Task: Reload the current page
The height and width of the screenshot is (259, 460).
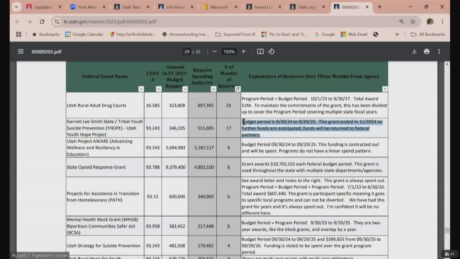Action: [42, 22]
